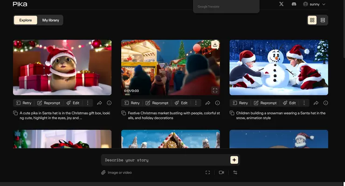Open the X (Twitter) link icon
This screenshot has width=345, height=186.
click(281, 4)
